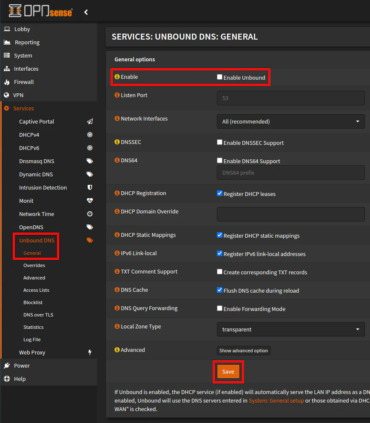Screen dimensions: 370x423
Task: Click the Intrusion Detection shield icon
Action: [x=90, y=187]
